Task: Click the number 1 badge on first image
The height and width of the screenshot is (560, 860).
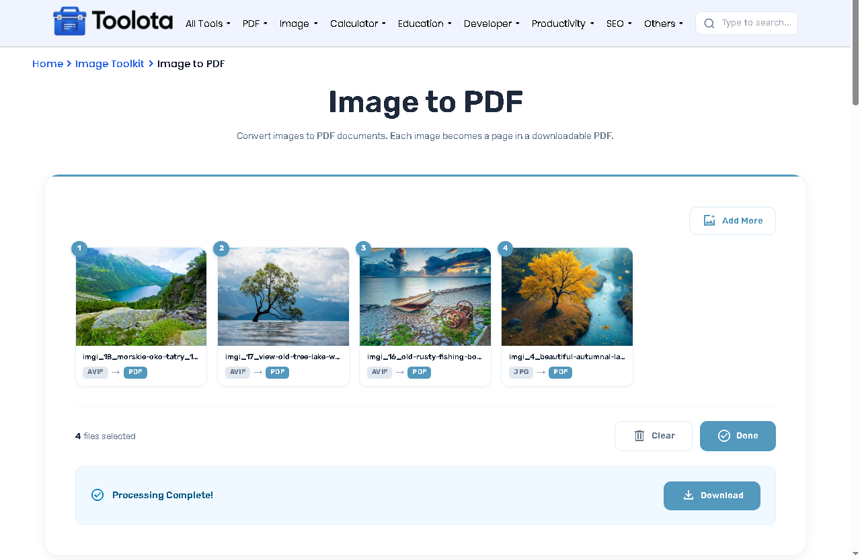Action: (x=79, y=248)
